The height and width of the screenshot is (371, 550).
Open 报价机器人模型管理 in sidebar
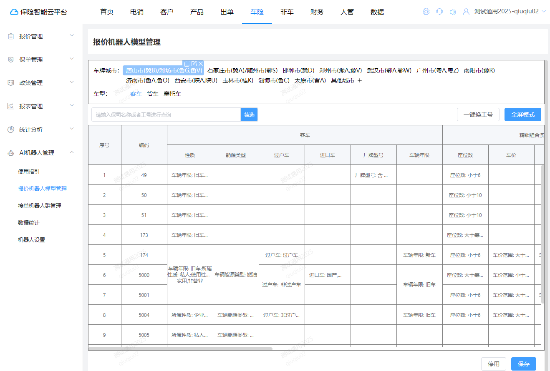(x=42, y=189)
